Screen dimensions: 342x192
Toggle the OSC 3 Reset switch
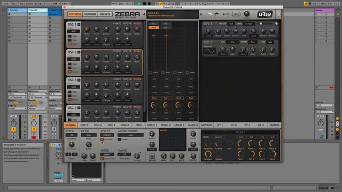click(x=69, y=100)
